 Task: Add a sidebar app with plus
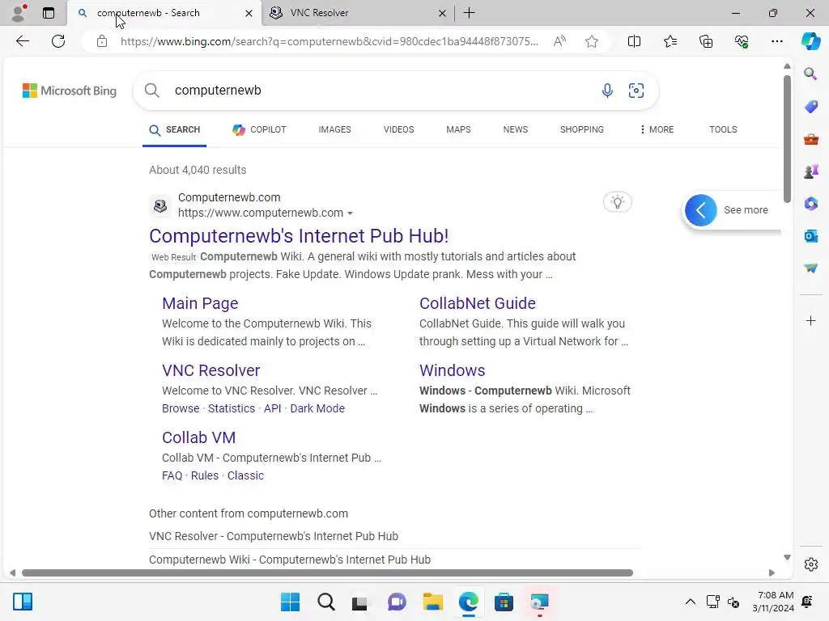810,320
